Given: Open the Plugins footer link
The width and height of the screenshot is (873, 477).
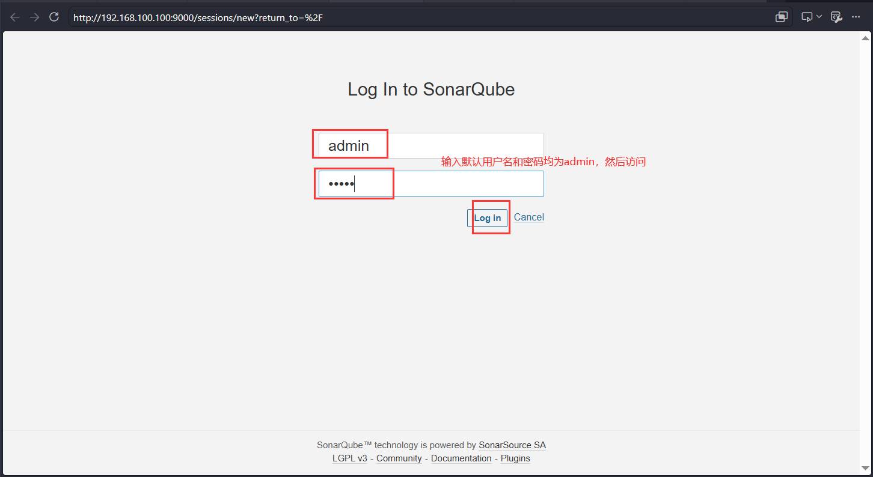Looking at the screenshot, I should pos(515,458).
